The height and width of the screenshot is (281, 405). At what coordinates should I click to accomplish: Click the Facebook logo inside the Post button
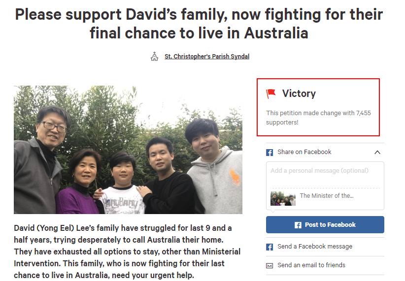tap(298, 225)
